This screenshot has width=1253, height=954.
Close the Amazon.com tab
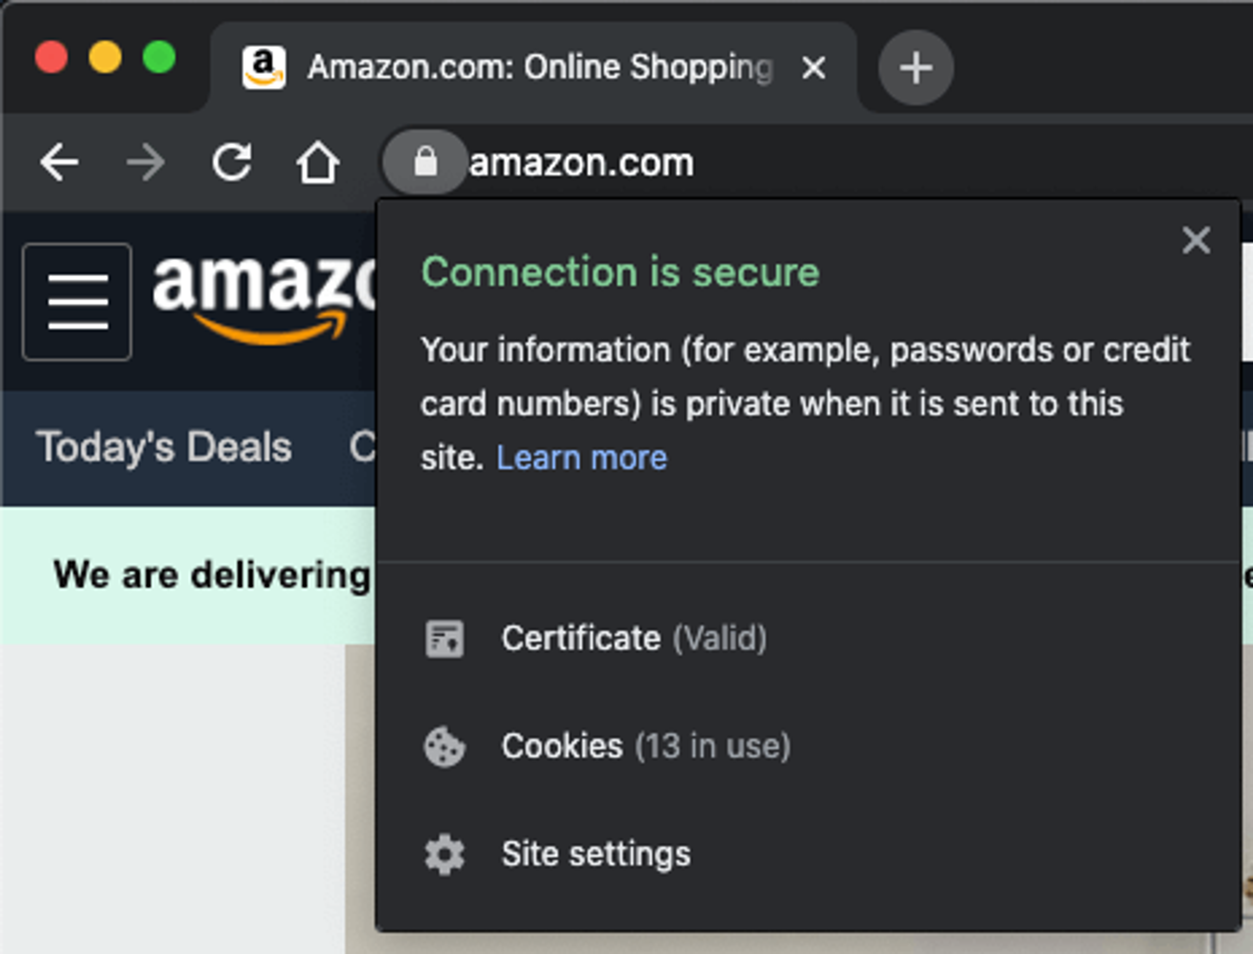(813, 67)
